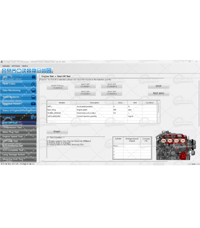
Task: Click cylinder #4 label on engine image
Action: [163, 141]
